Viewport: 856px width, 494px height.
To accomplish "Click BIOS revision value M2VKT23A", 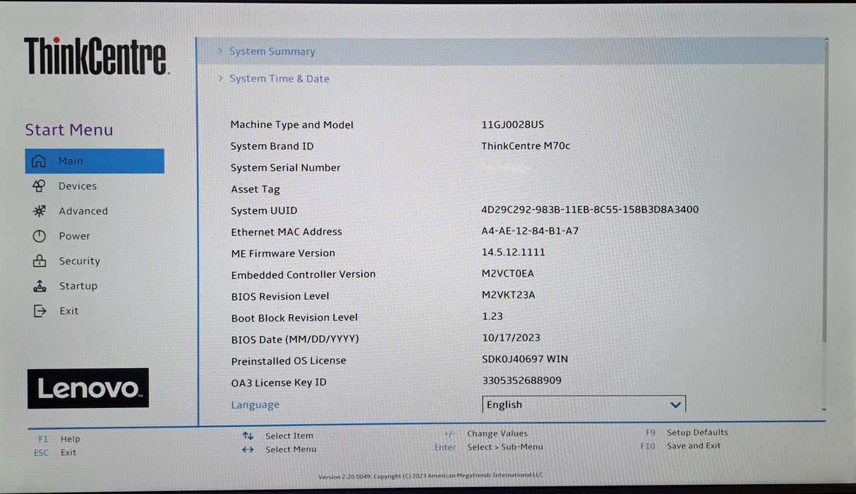I will point(508,295).
